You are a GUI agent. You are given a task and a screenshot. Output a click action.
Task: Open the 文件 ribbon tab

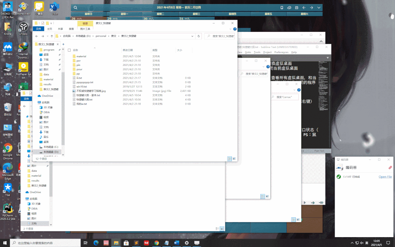tap(38, 29)
